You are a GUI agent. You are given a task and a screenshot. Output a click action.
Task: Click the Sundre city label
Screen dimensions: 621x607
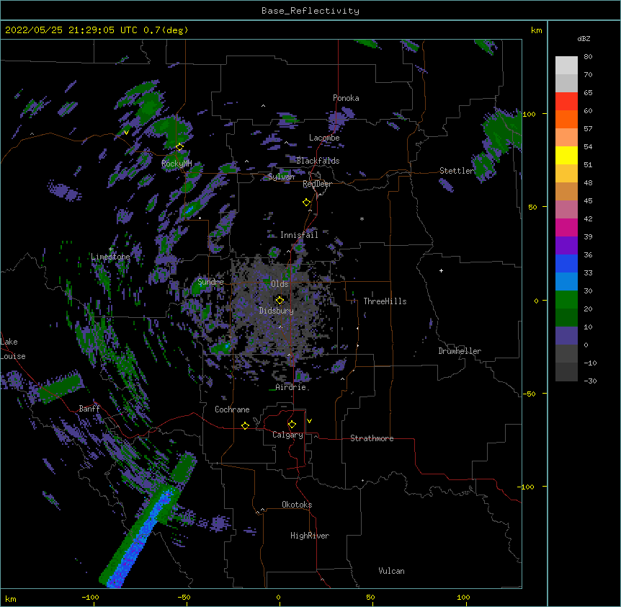click(x=210, y=282)
